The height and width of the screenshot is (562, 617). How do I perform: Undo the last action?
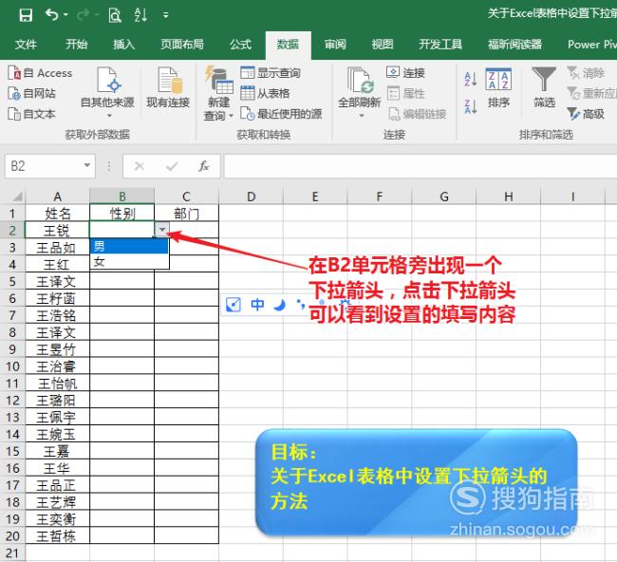52,15
